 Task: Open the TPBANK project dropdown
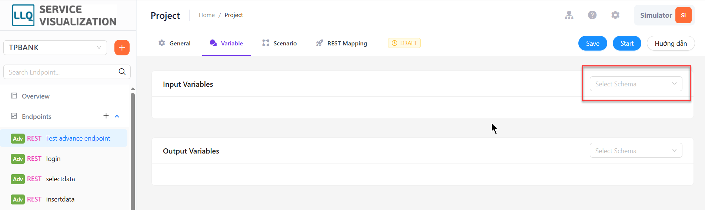[x=55, y=48]
